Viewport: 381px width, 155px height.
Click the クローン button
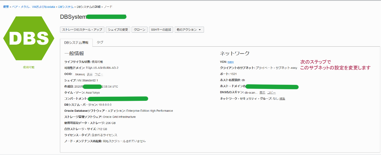click(140, 30)
